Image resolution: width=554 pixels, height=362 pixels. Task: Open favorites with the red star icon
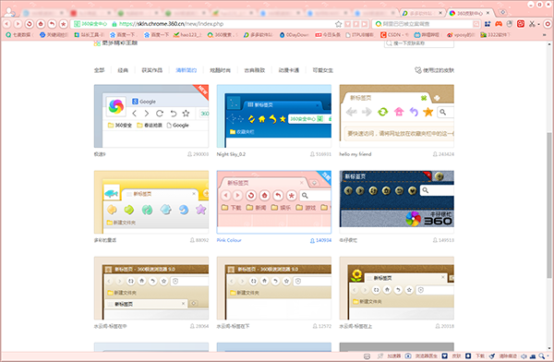pyautogui.click(x=63, y=24)
